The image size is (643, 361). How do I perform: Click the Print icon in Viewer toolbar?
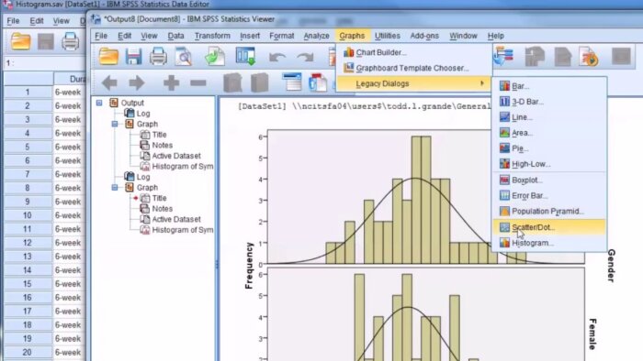pyautogui.click(x=158, y=57)
